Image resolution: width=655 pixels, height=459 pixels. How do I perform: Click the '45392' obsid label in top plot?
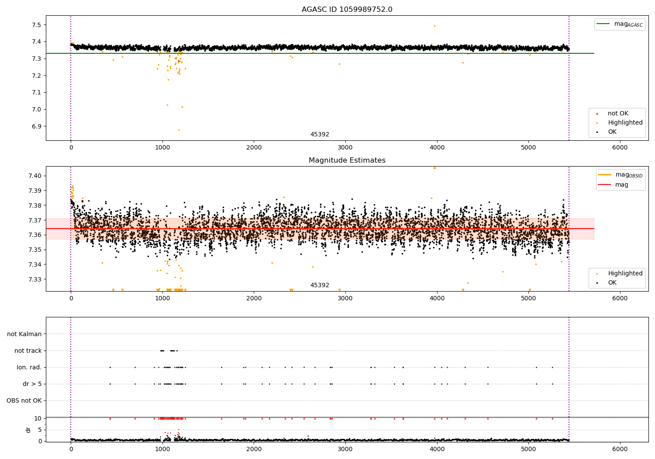click(320, 135)
